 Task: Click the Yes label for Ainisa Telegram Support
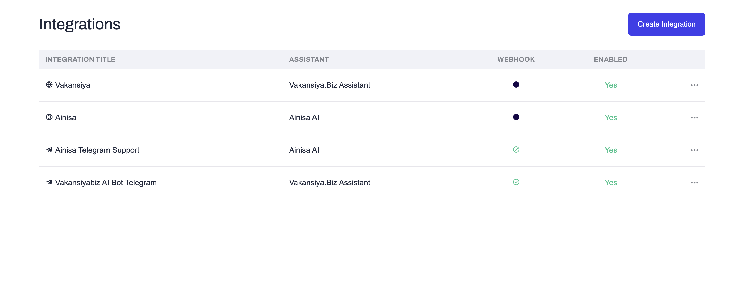click(x=610, y=150)
